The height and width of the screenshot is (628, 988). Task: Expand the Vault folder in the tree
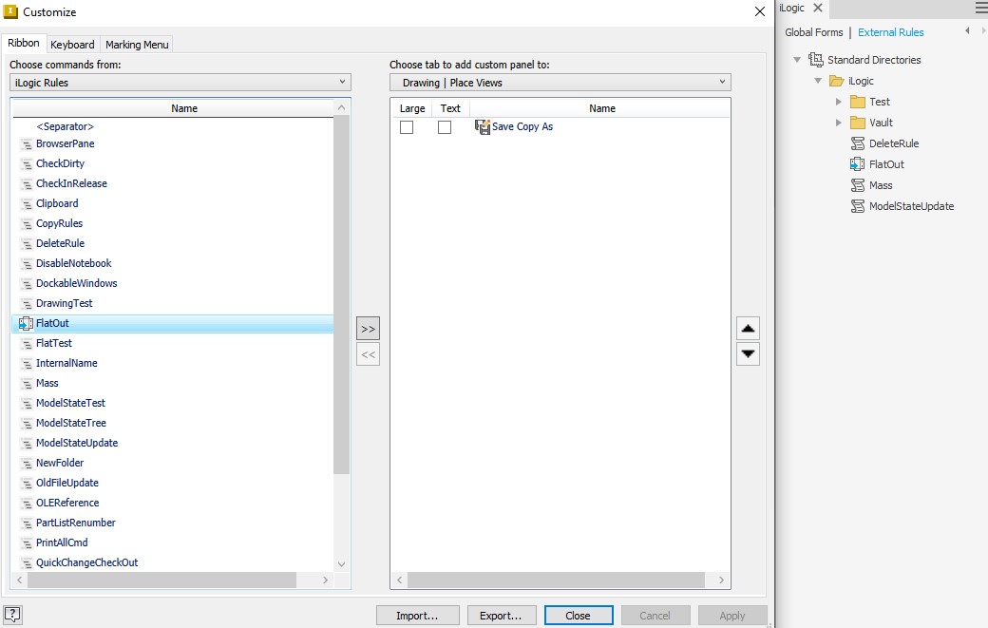click(839, 122)
